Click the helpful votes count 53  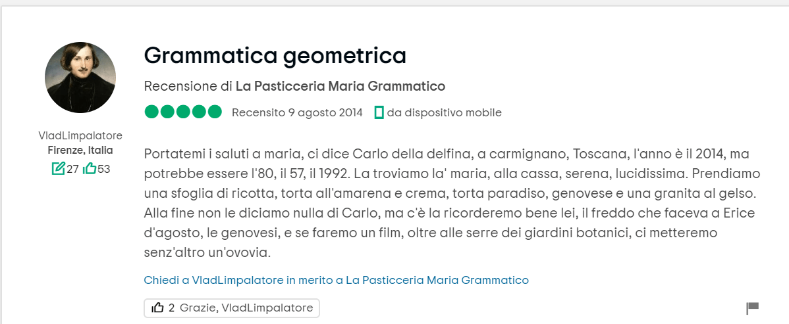104,169
